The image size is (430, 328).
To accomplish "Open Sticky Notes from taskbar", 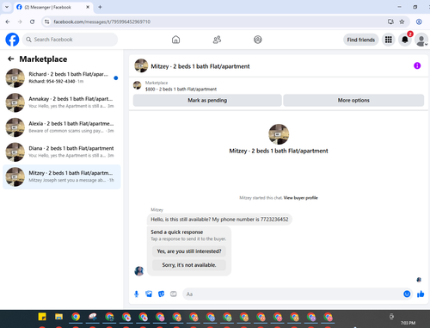I will (42, 317).
